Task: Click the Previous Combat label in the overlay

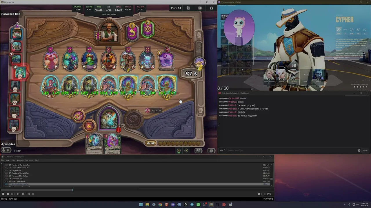Action: click(x=109, y=14)
